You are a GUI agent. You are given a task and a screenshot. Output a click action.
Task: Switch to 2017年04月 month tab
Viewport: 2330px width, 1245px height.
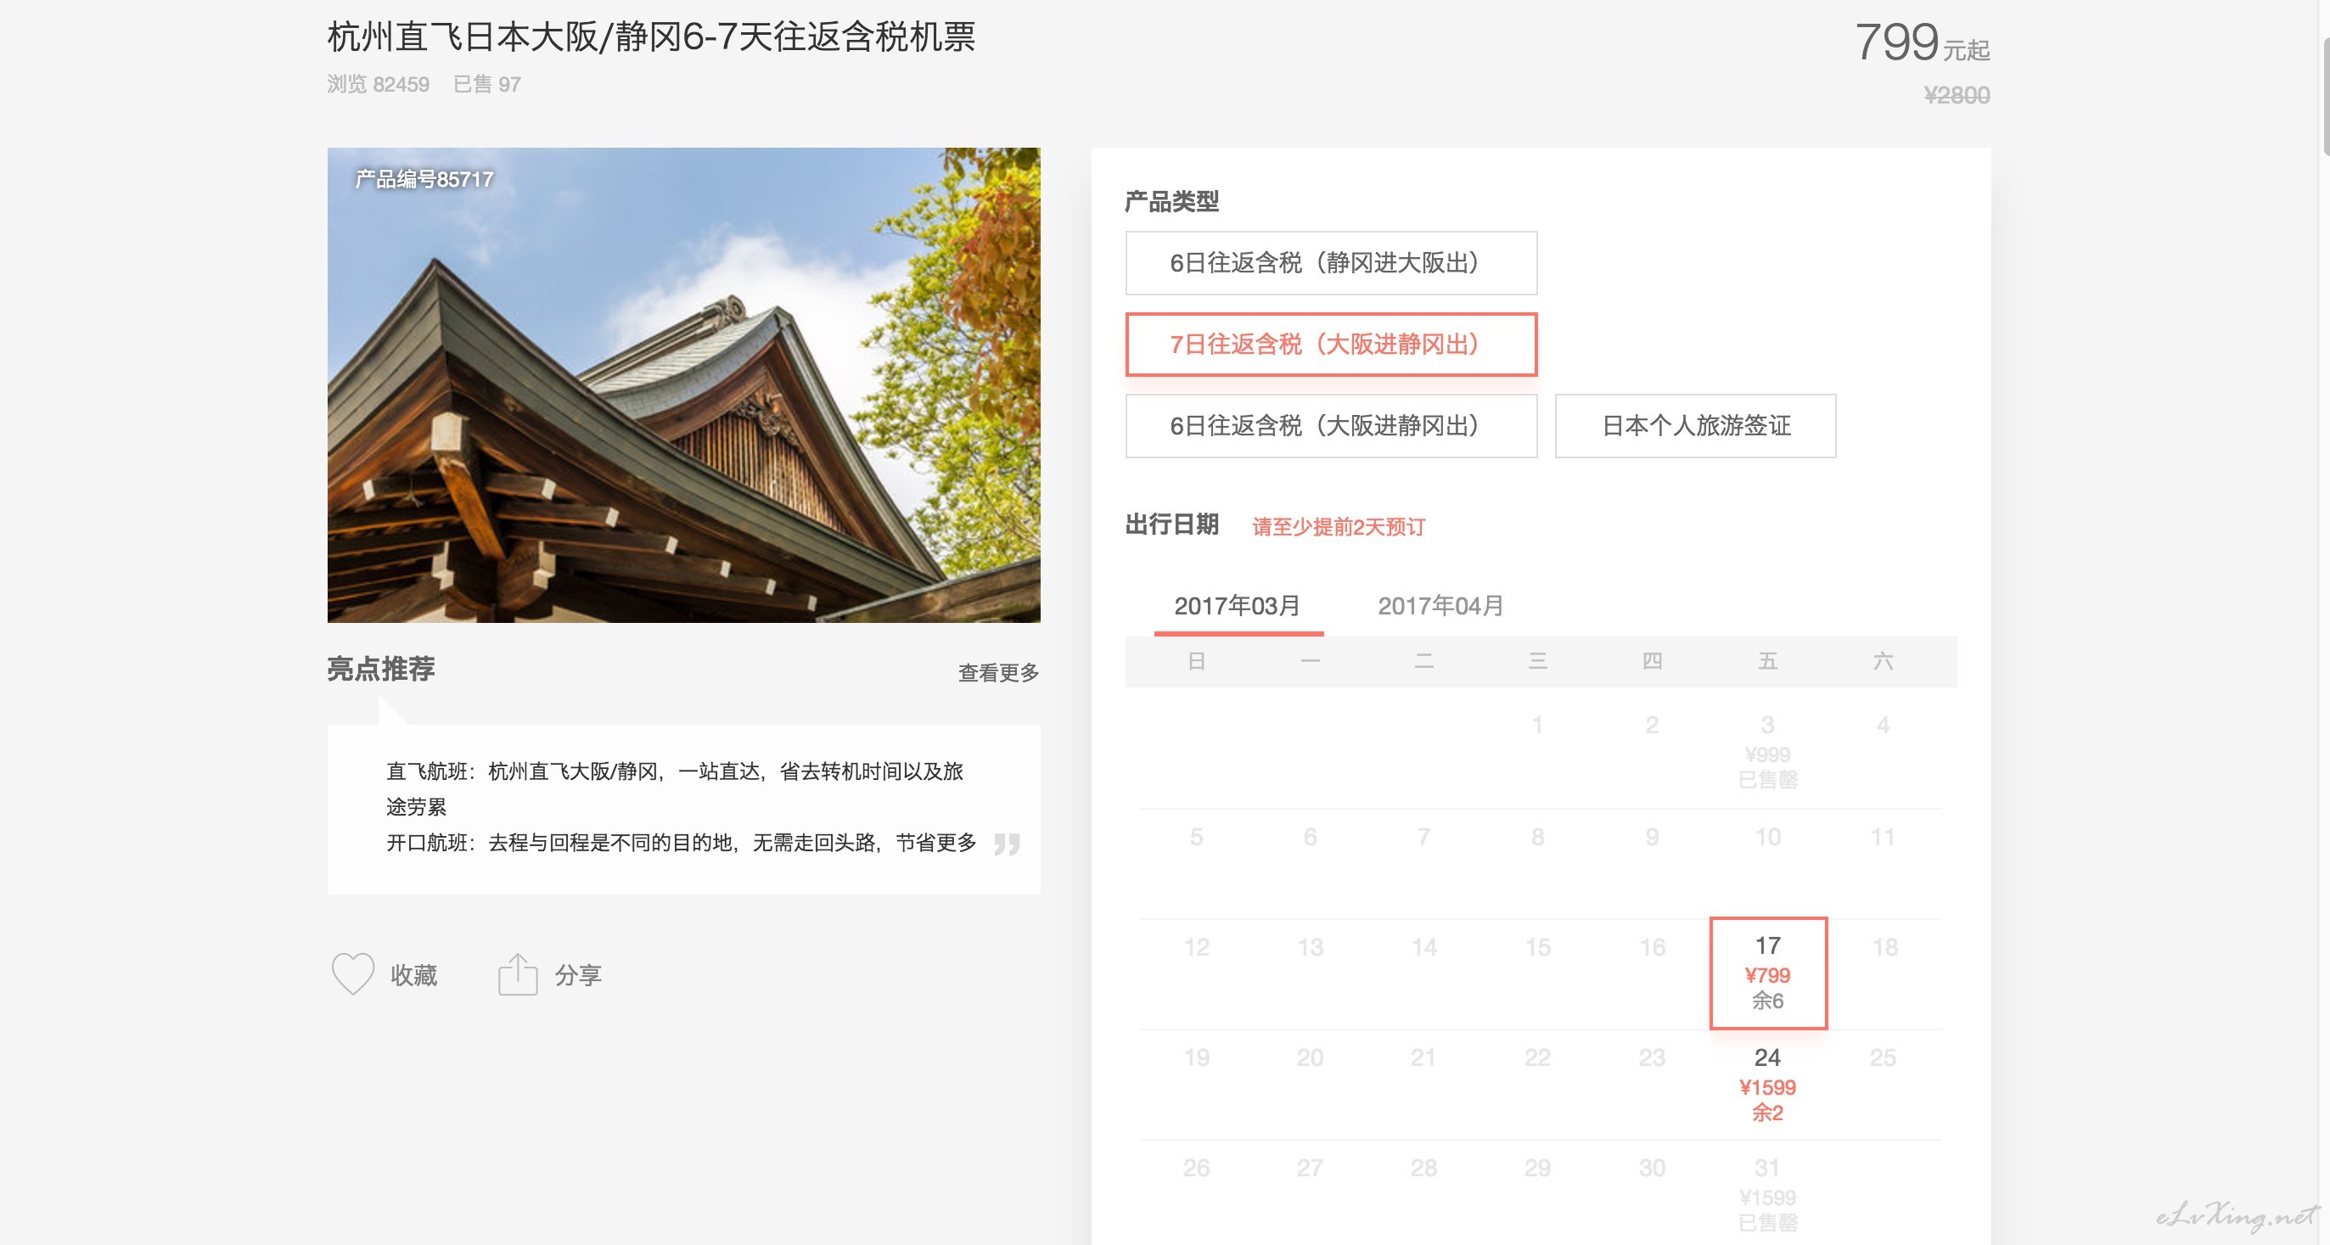(x=1440, y=606)
